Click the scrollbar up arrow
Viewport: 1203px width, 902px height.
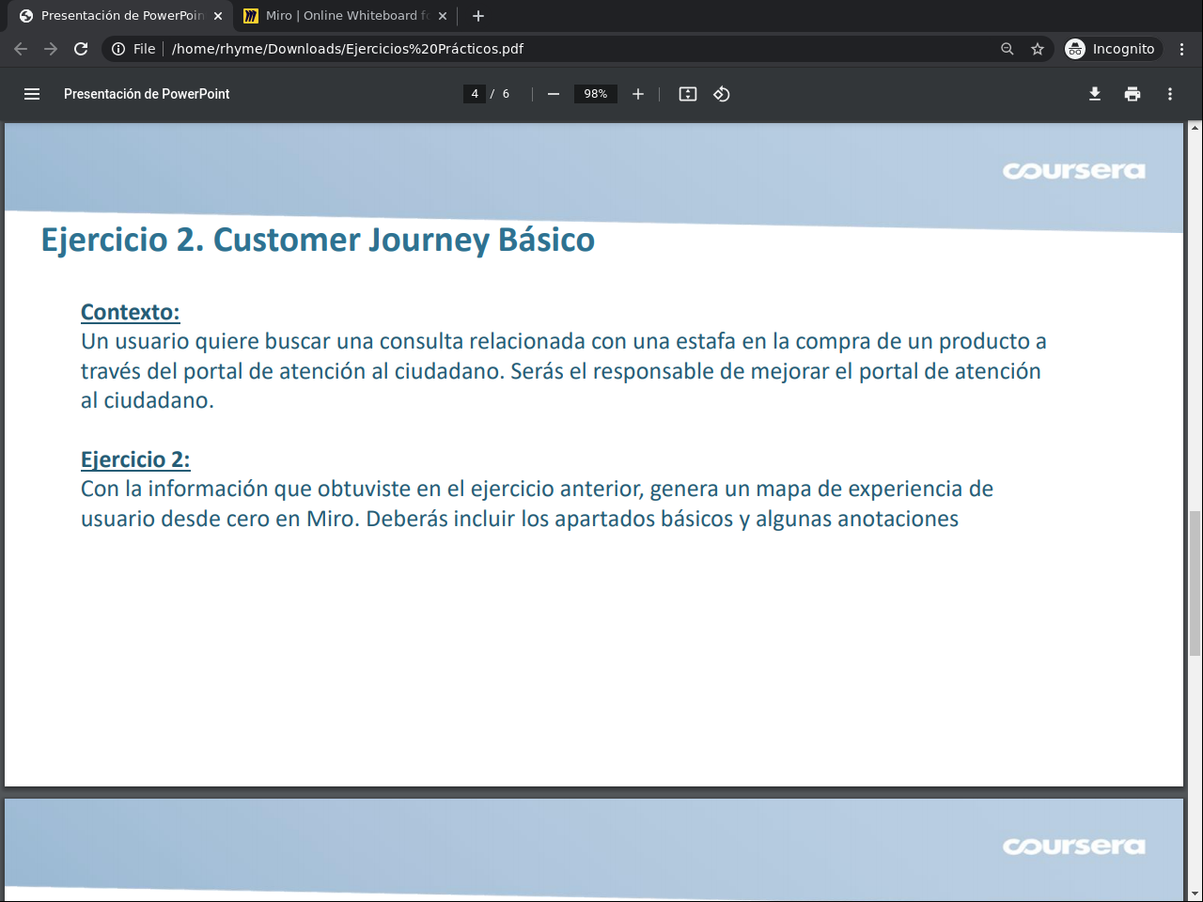point(1195,129)
